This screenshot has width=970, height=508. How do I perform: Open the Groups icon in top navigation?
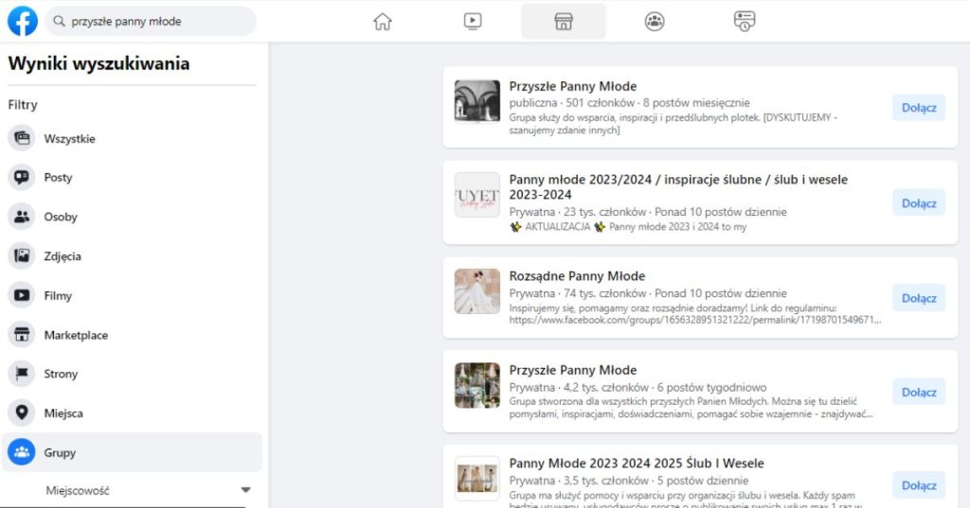pos(654,22)
